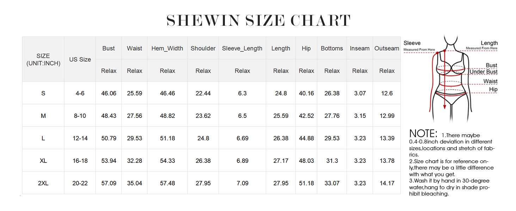Click the US size 12-14 cell
The width and height of the screenshot is (516, 211).
click(x=80, y=138)
